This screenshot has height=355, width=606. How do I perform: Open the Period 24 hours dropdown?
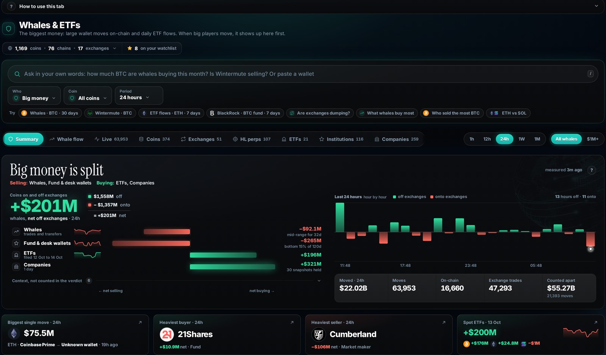(x=139, y=95)
